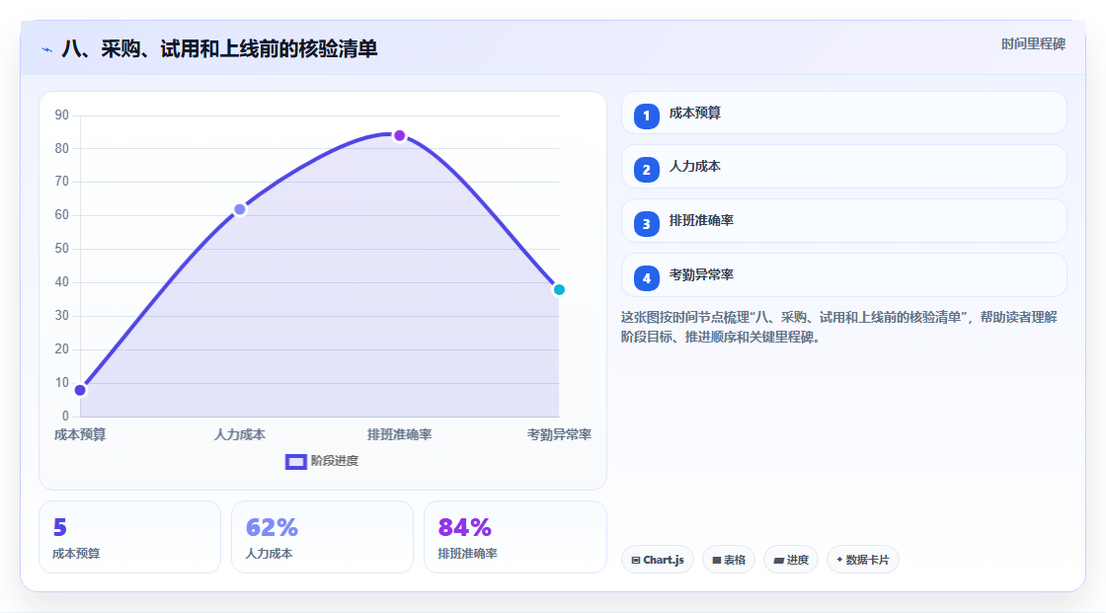Viewport: 1106px width, 613px height.
Task: Click the x-axis label 排班准确率
Action: [399, 435]
